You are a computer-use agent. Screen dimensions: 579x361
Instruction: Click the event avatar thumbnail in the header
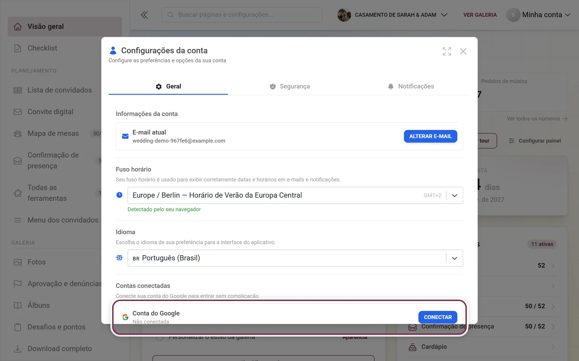tap(344, 15)
